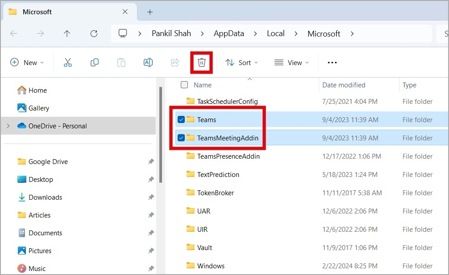Click the Microsoft breadcrumb segment
Screen dimensions: 449x275
(324, 34)
